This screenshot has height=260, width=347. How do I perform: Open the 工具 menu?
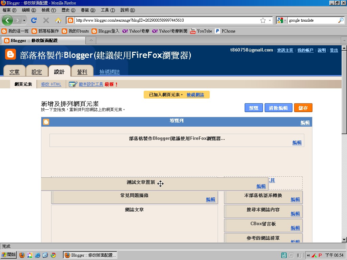tap(108, 10)
